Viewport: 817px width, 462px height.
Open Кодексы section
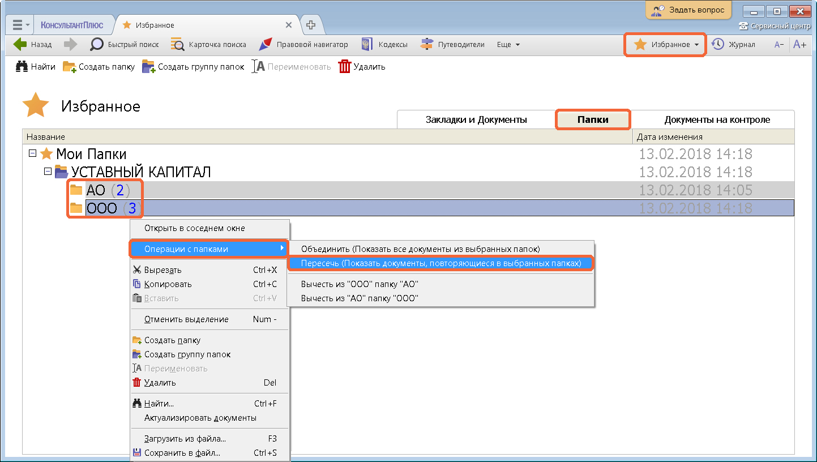point(384,44)
